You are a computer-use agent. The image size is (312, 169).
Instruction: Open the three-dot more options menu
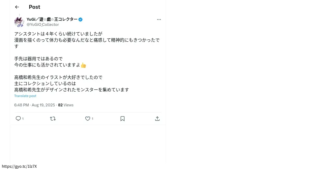tap(159, 19)
